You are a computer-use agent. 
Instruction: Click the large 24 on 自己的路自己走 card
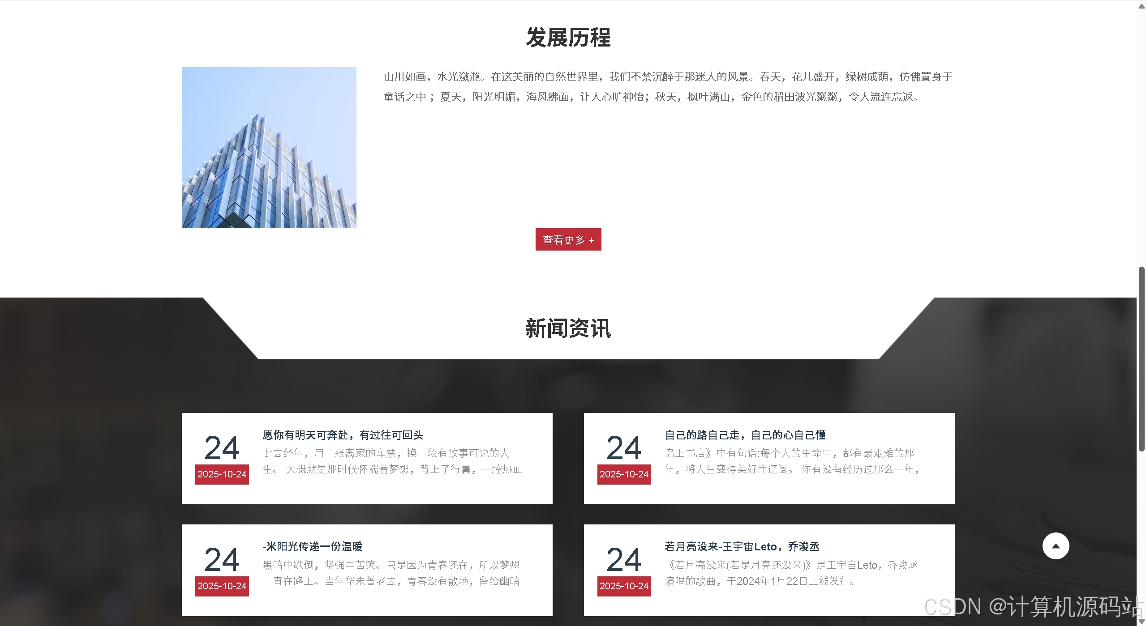tap(624, 448)
